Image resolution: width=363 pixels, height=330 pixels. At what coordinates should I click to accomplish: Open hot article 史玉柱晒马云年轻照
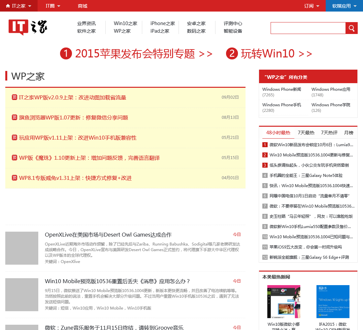(311, 216)
